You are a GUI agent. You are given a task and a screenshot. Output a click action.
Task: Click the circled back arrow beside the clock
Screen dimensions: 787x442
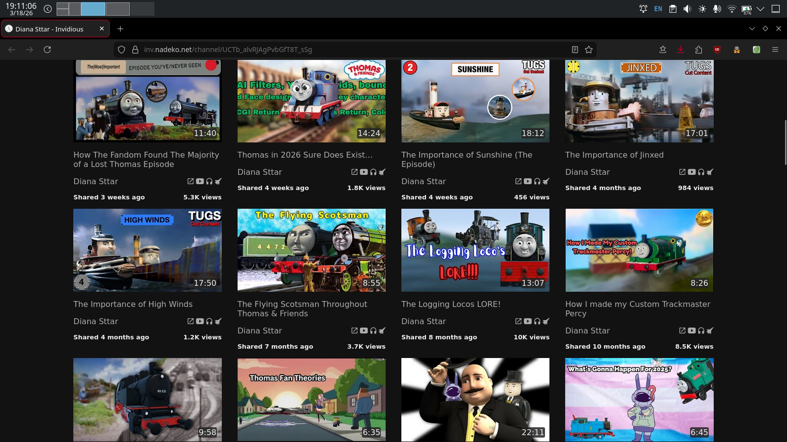pos(48,9)
